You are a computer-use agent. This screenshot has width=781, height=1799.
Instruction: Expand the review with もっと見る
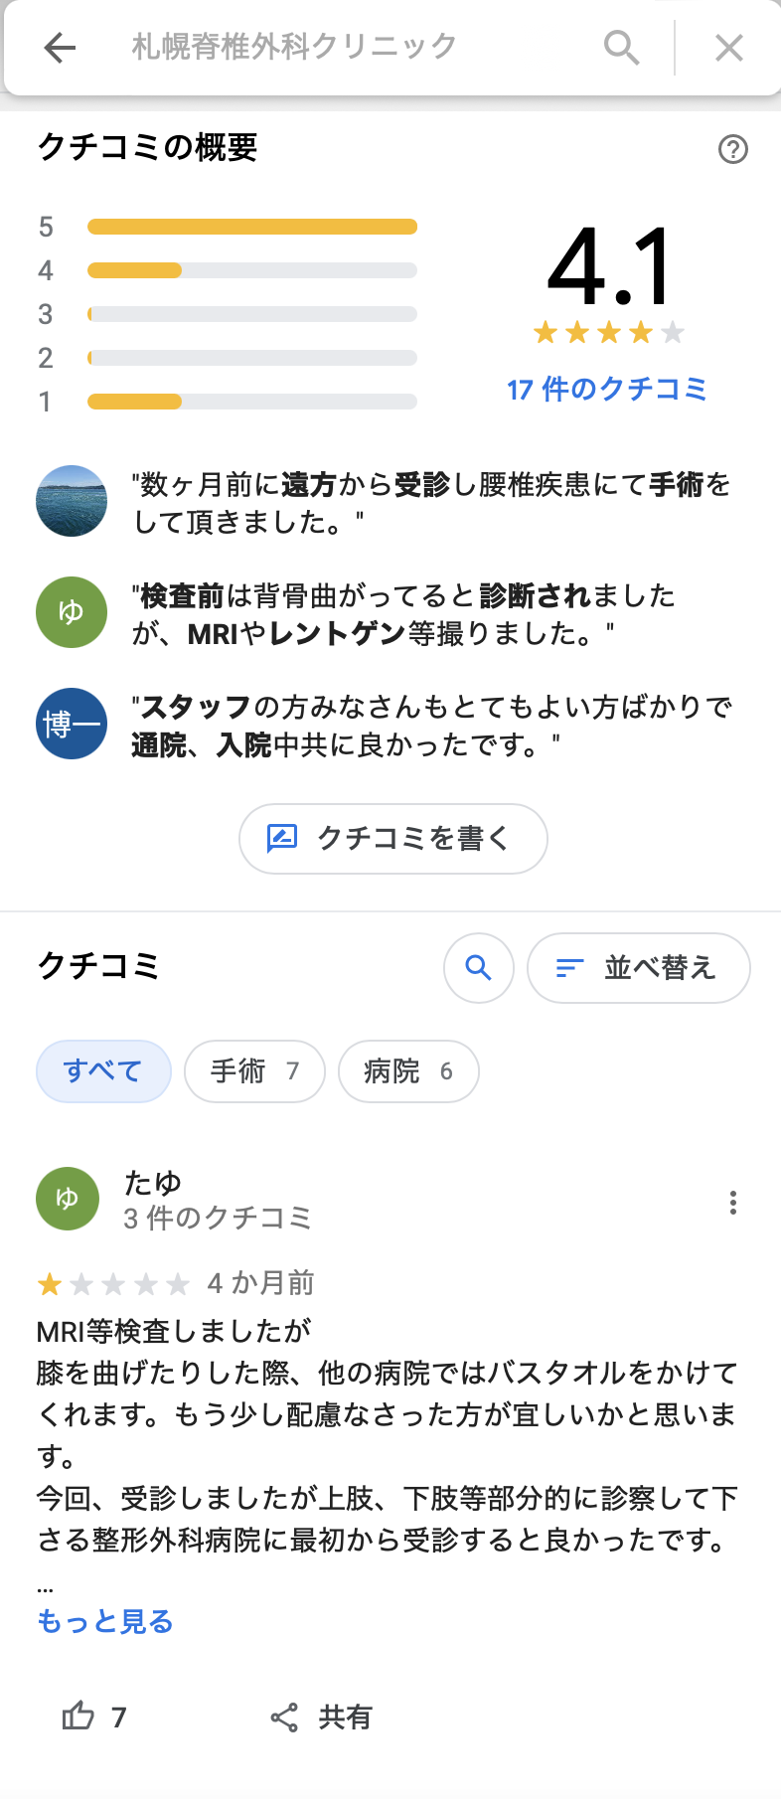click(105, 1622)
